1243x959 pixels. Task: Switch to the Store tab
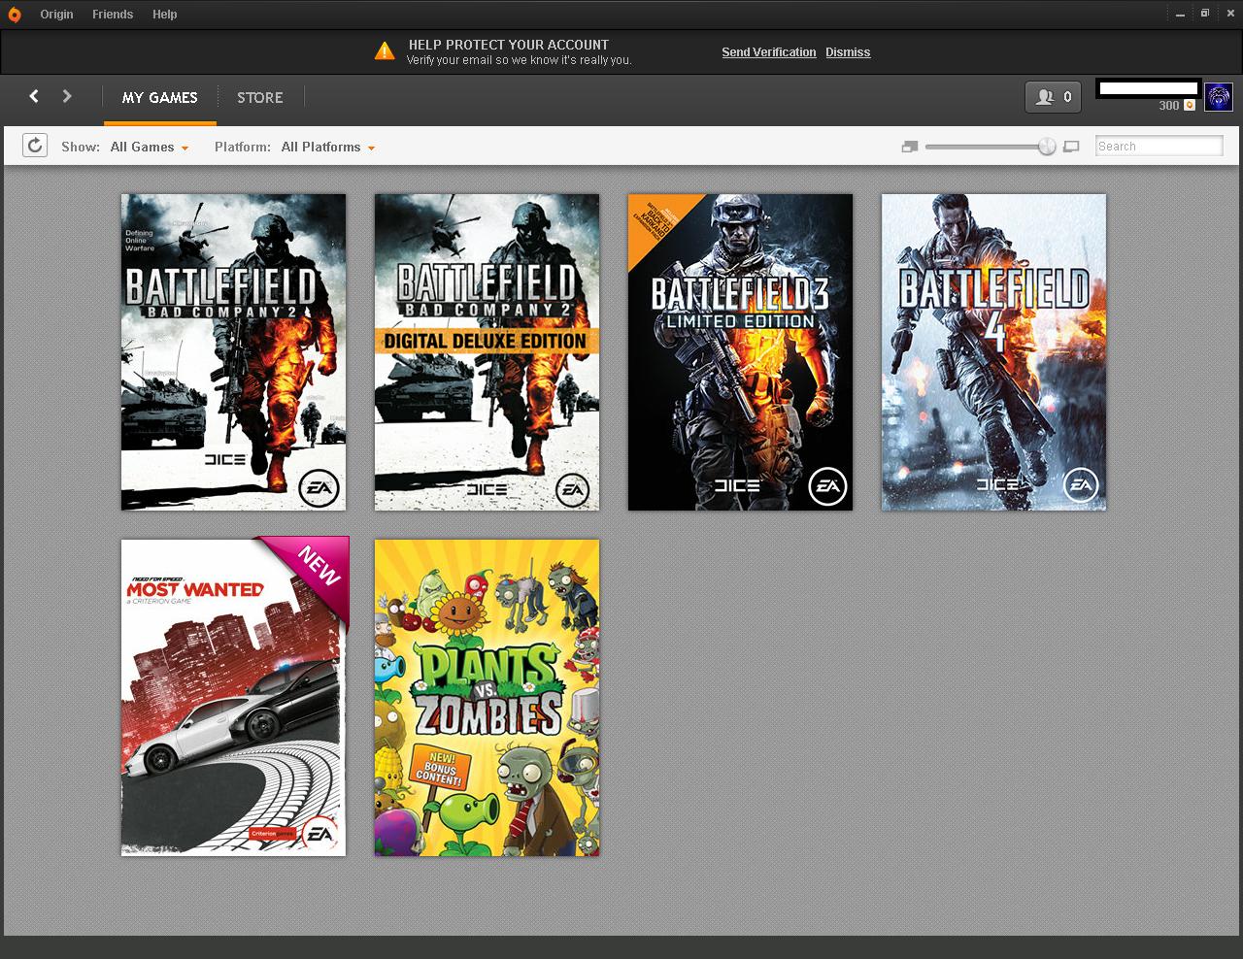point(260,97)
